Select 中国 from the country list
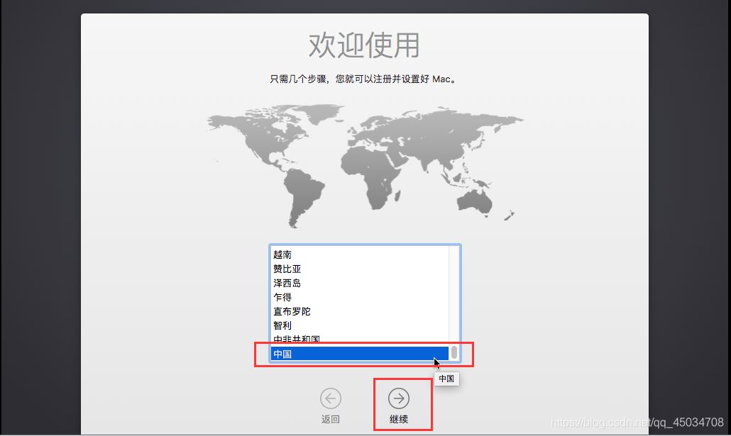 [x=319, y=353]
